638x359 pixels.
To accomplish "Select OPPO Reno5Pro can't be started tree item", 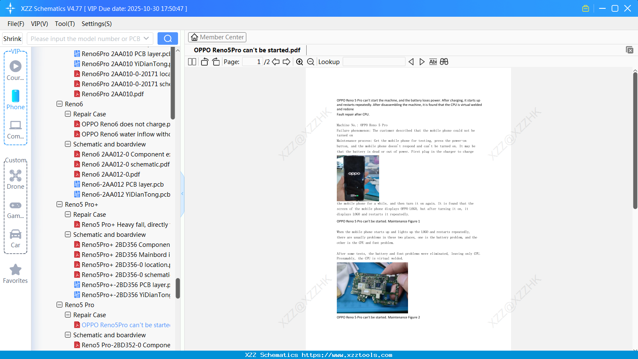I will (x=122, y=325).
